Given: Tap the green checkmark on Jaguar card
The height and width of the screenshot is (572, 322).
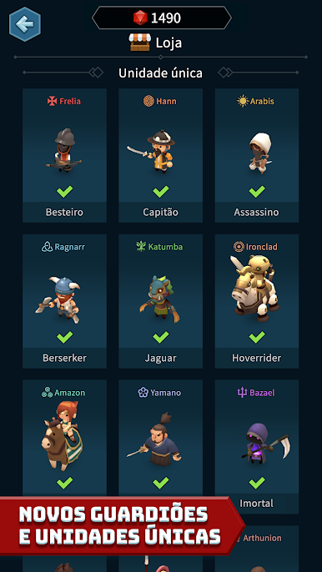Looking at the screenshot, I should pos(161,337).
